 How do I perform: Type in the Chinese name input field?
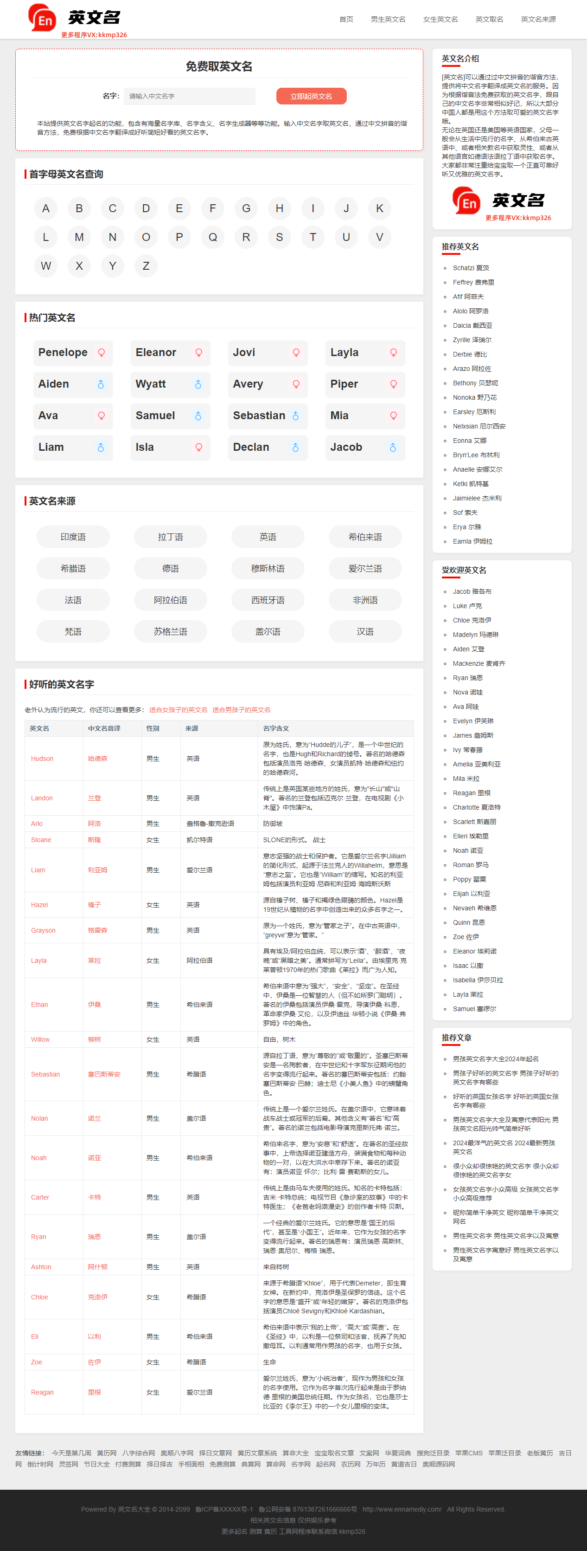point(190,97)
